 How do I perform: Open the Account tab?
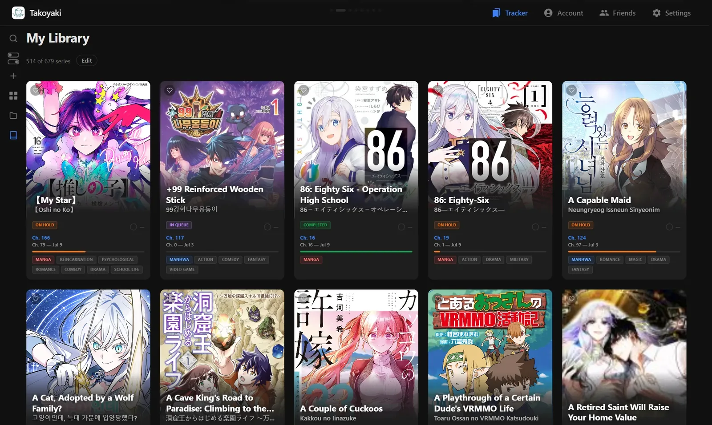point(563,13)
